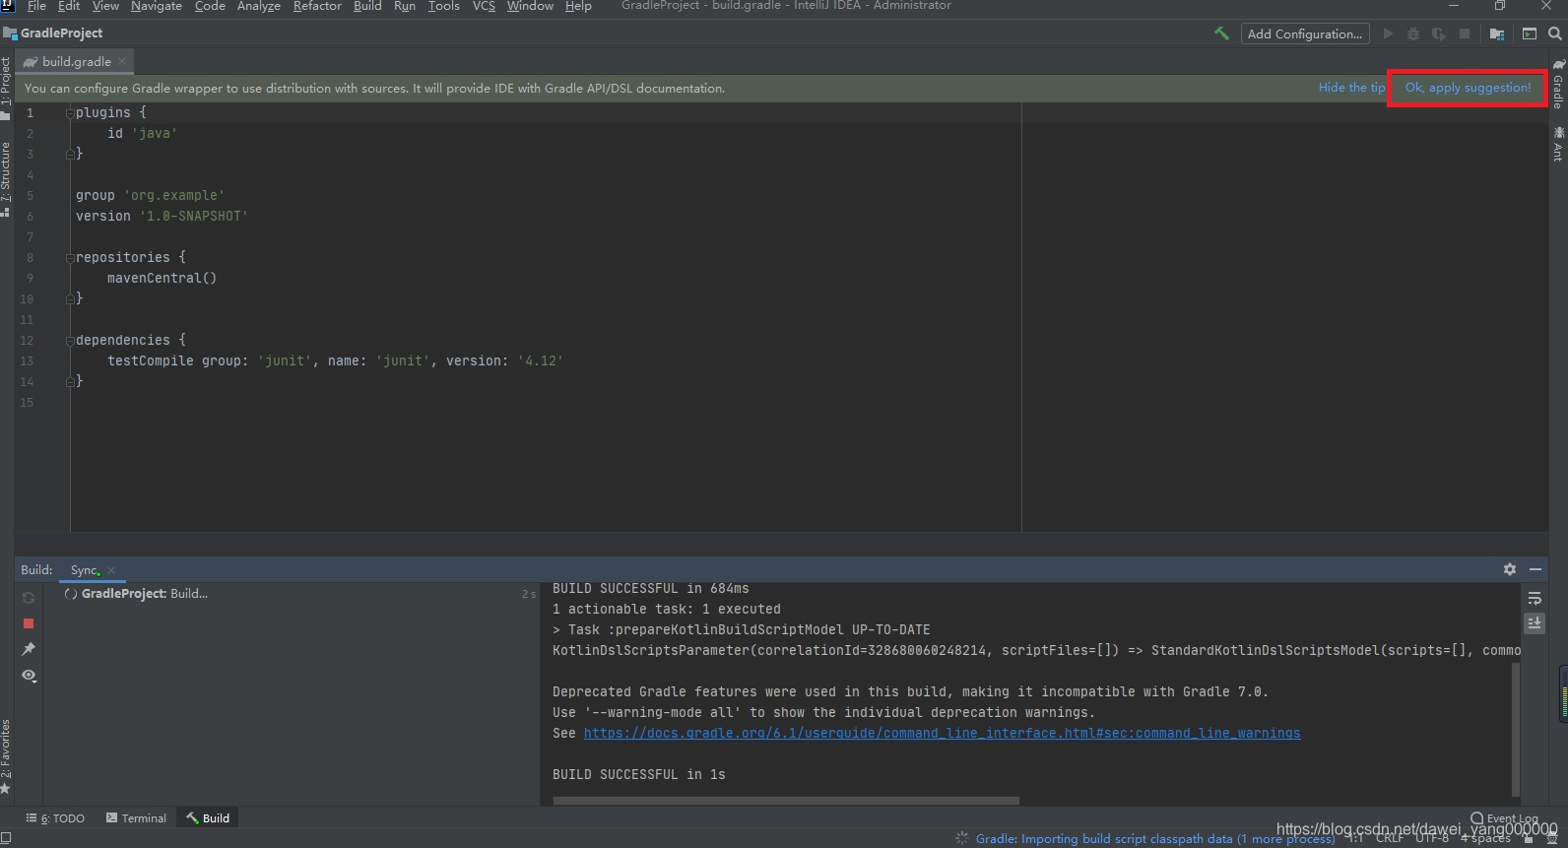
Task: Click the Build tool window tab at bottom
Action: tap(208, 818)
